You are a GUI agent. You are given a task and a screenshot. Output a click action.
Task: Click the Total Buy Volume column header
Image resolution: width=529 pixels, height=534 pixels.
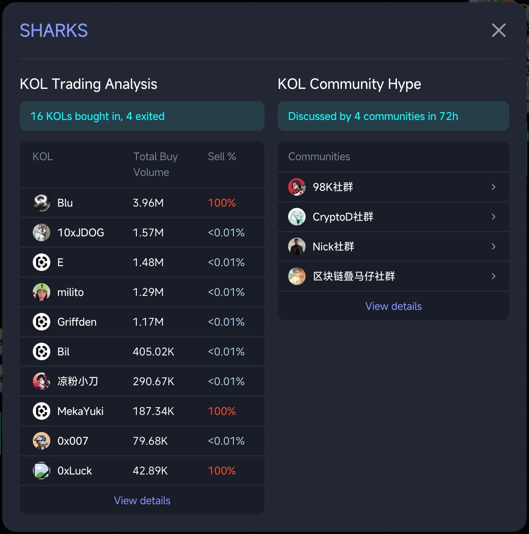click(x=155, y=164)
